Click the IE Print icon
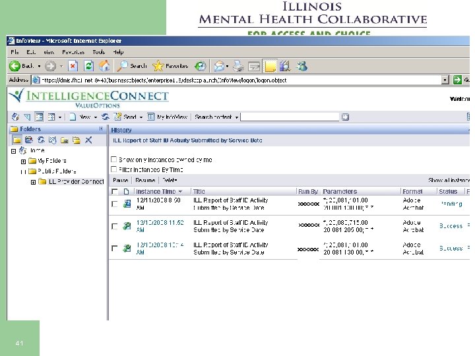The width and height of the screenshot is (475, 356). click(238, 66)
